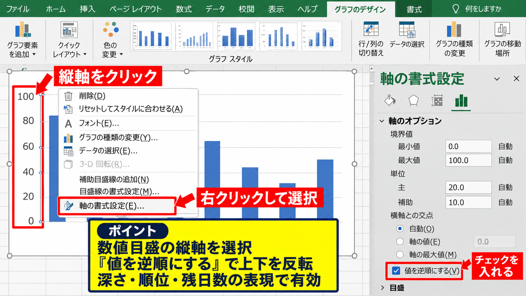
Task: Open the fill and line paint bucket tab
Action: (x=390, y=101)
